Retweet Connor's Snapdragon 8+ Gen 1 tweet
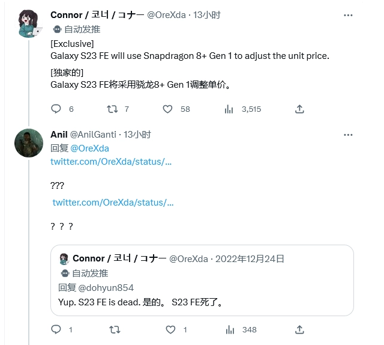This screenshot has height=345, width=384. point(112,109)
